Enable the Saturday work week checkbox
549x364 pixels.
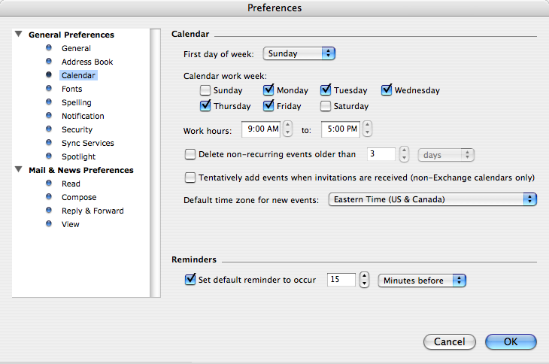(326, 106)
